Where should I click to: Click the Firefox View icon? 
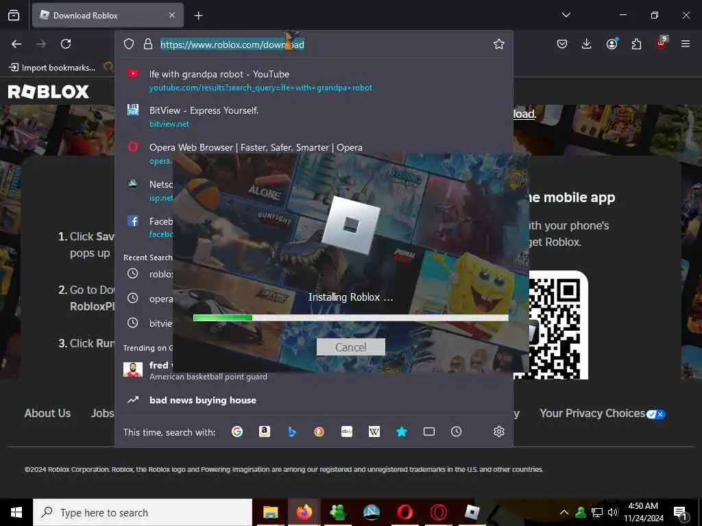click(14, 15)
